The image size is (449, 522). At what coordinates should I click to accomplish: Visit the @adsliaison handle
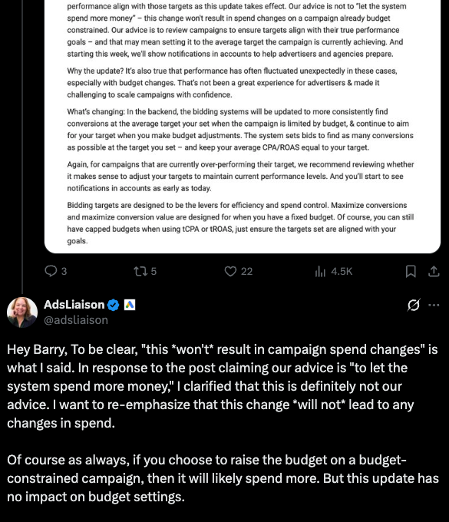point(76,320)
